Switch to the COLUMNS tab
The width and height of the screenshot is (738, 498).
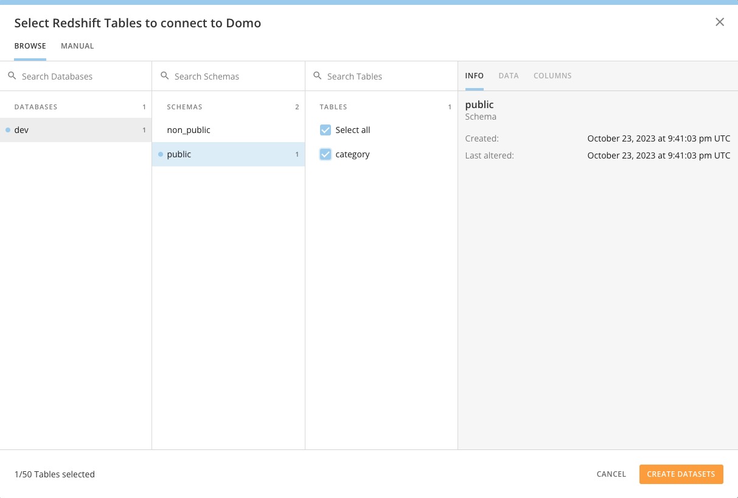tap(552, 75)
